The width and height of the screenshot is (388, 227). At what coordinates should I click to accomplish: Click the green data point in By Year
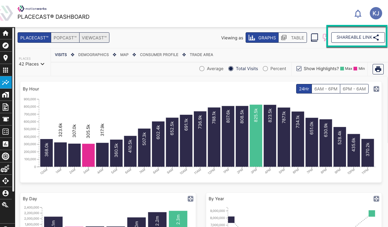click(x=372, y=213)
